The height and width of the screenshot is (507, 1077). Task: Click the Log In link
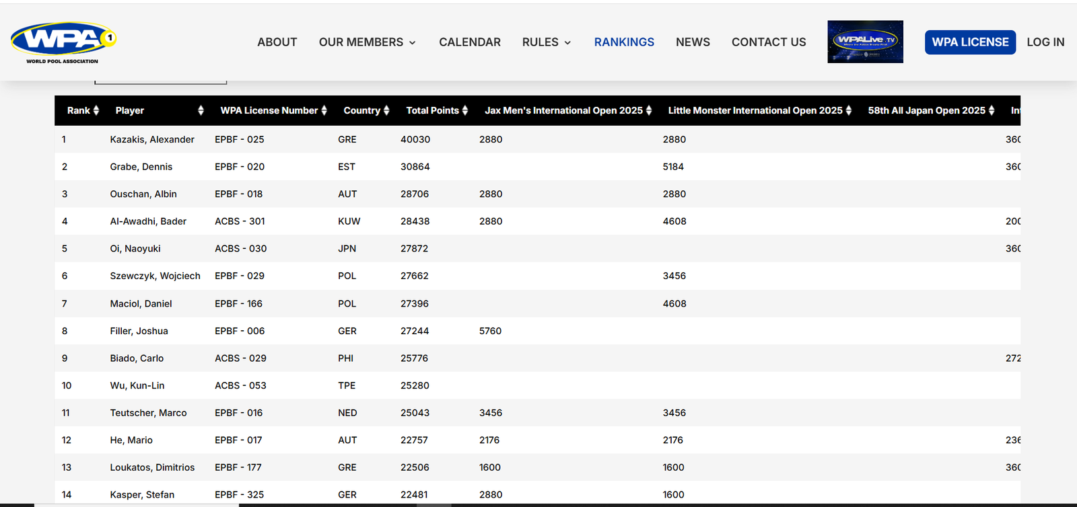point(1045,42)
